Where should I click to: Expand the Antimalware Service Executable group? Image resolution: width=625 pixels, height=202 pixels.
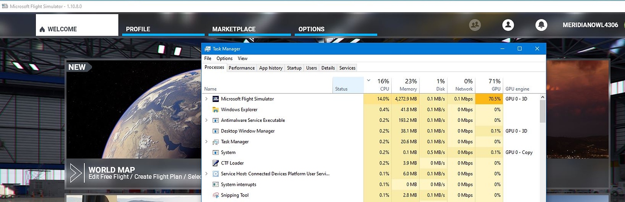point(207,120)
